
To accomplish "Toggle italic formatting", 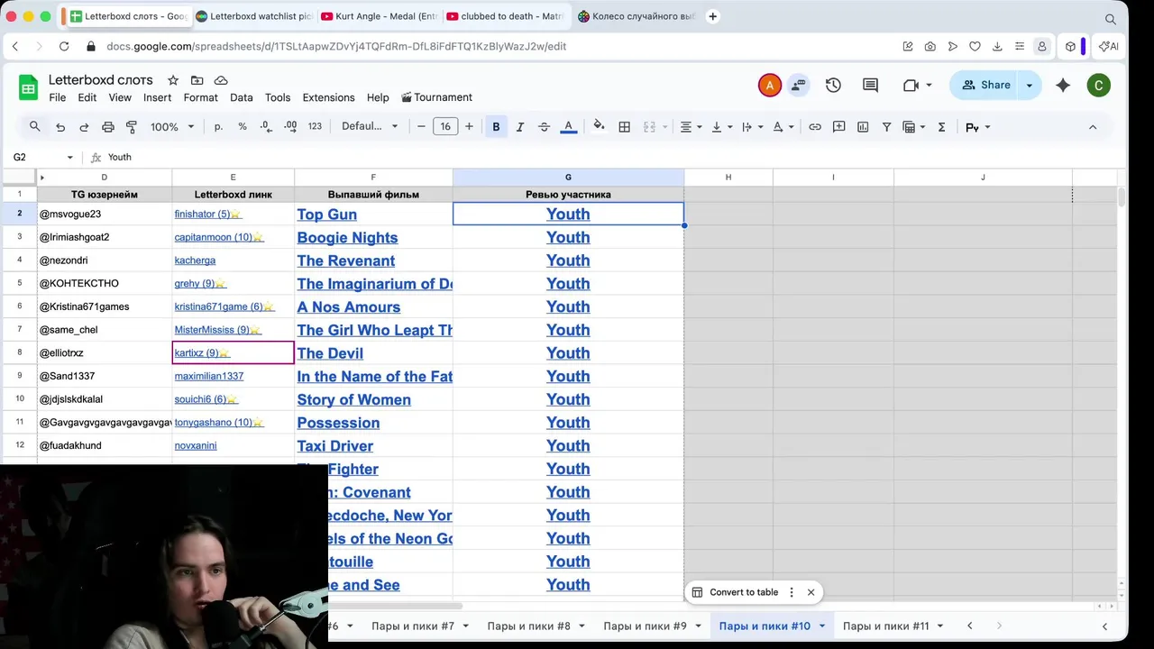I will [x=520, y=127].
